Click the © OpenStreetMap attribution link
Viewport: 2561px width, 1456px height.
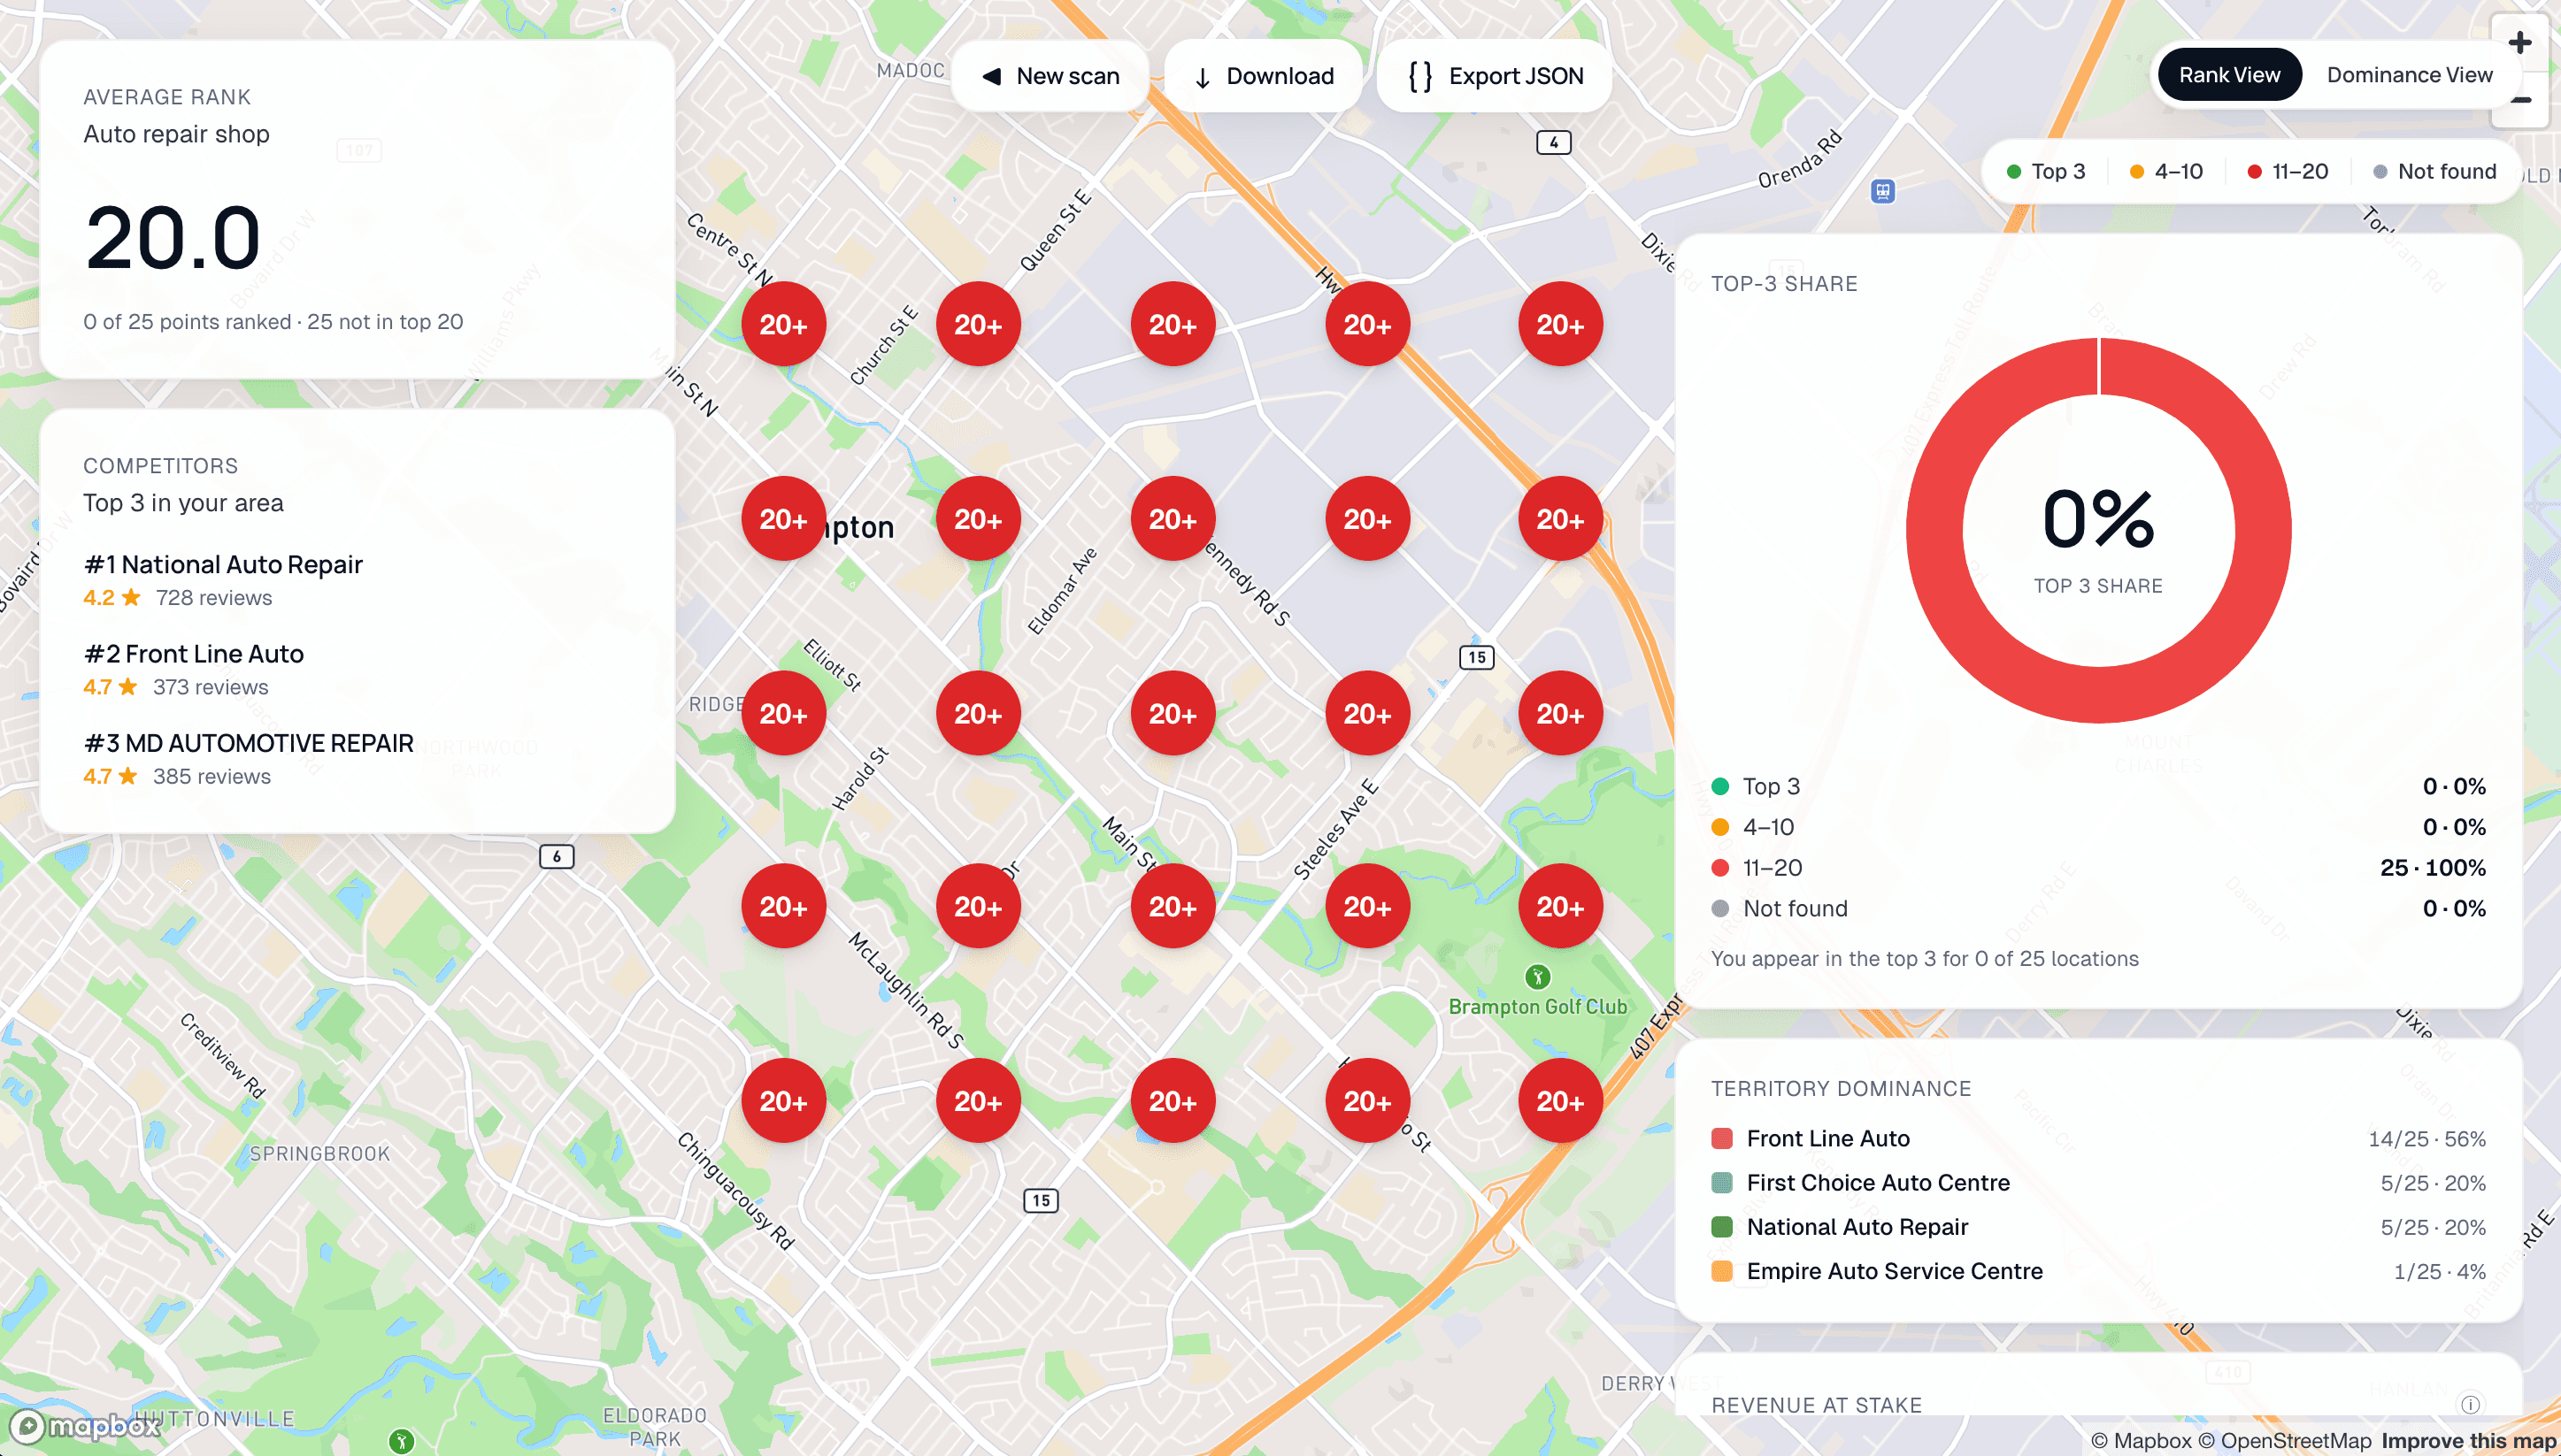point(2285,1441)
